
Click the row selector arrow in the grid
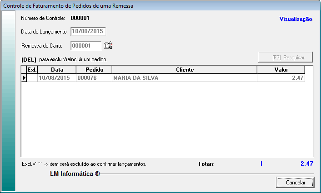click(24, 78)
